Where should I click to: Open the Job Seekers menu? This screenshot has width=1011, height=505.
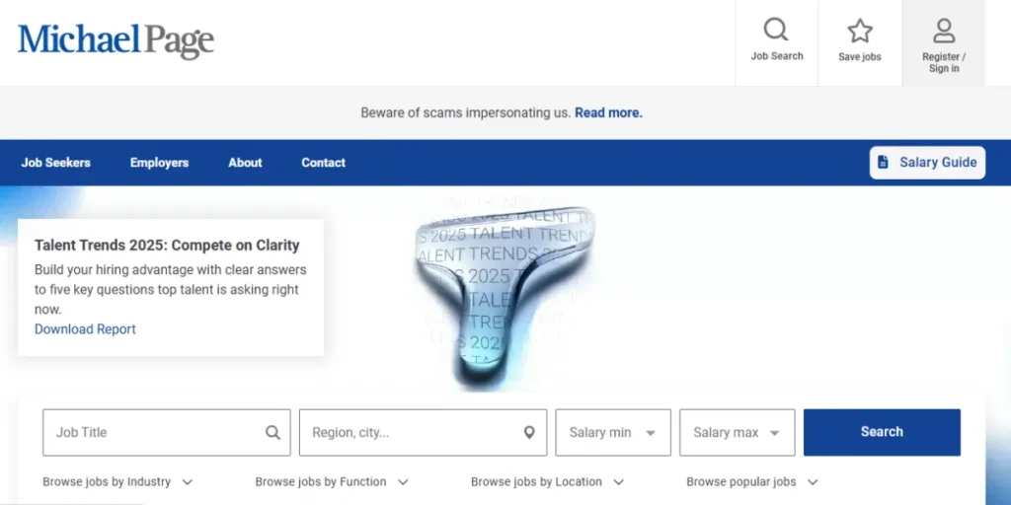tap(55, 163)
